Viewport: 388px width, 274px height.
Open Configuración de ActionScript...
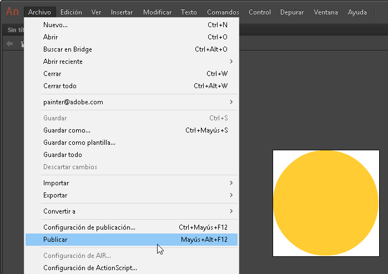pos(132,268)
